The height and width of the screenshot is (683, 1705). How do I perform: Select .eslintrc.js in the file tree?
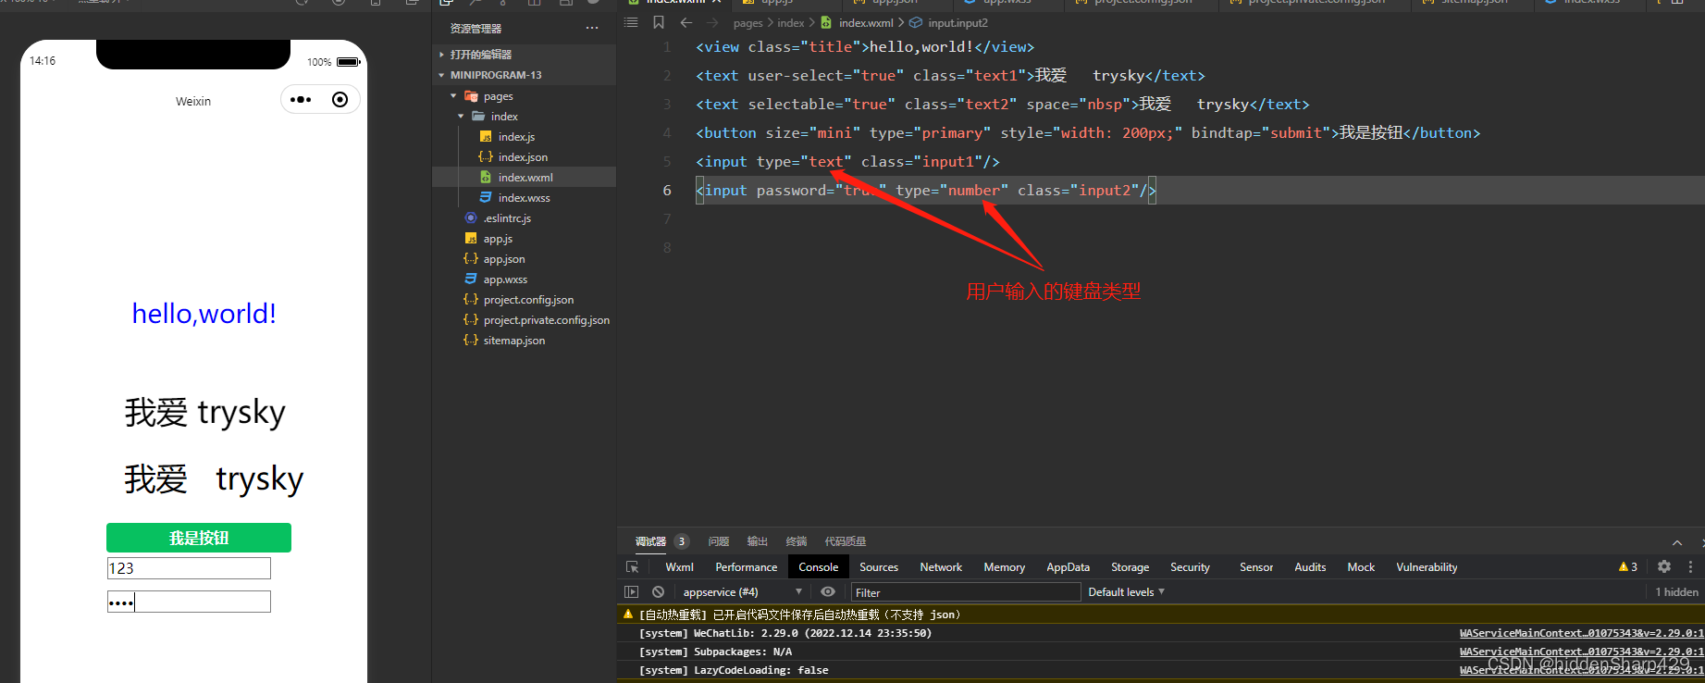point(524,218)
